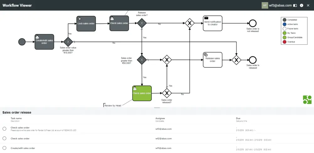Click assignee wf1@abas.com in list
This screenshot has width=314, height=153.
coord(163,148)
